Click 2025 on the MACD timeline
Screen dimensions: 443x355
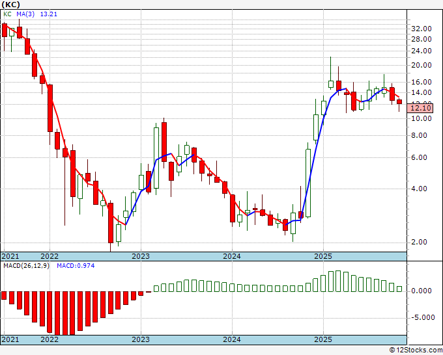point(323,339)
